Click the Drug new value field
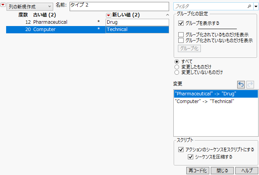The image size is (259, 175). (137, 22)
